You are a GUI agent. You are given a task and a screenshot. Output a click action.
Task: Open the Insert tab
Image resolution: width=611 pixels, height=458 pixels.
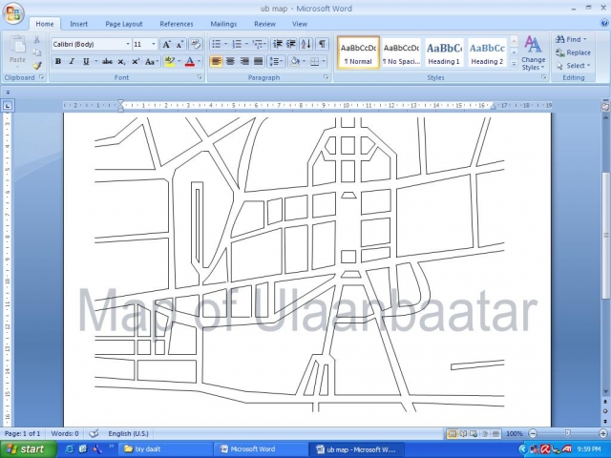[x=78, y=24]
